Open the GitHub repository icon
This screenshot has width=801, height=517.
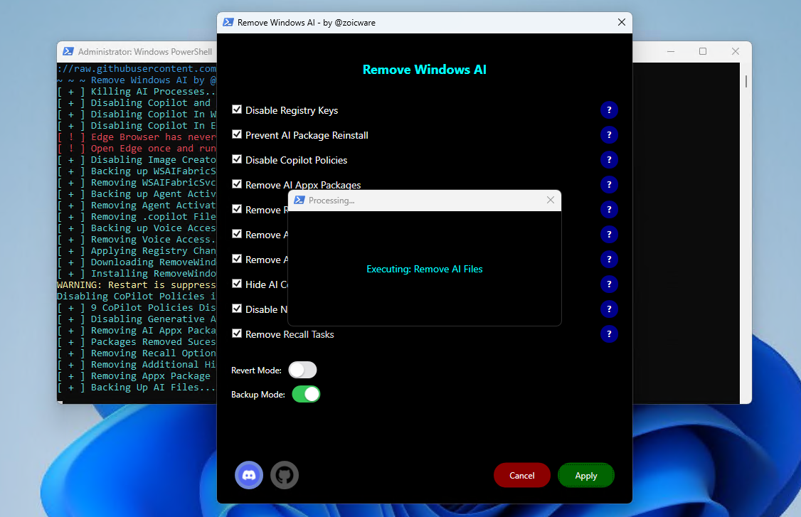point(285,475)
